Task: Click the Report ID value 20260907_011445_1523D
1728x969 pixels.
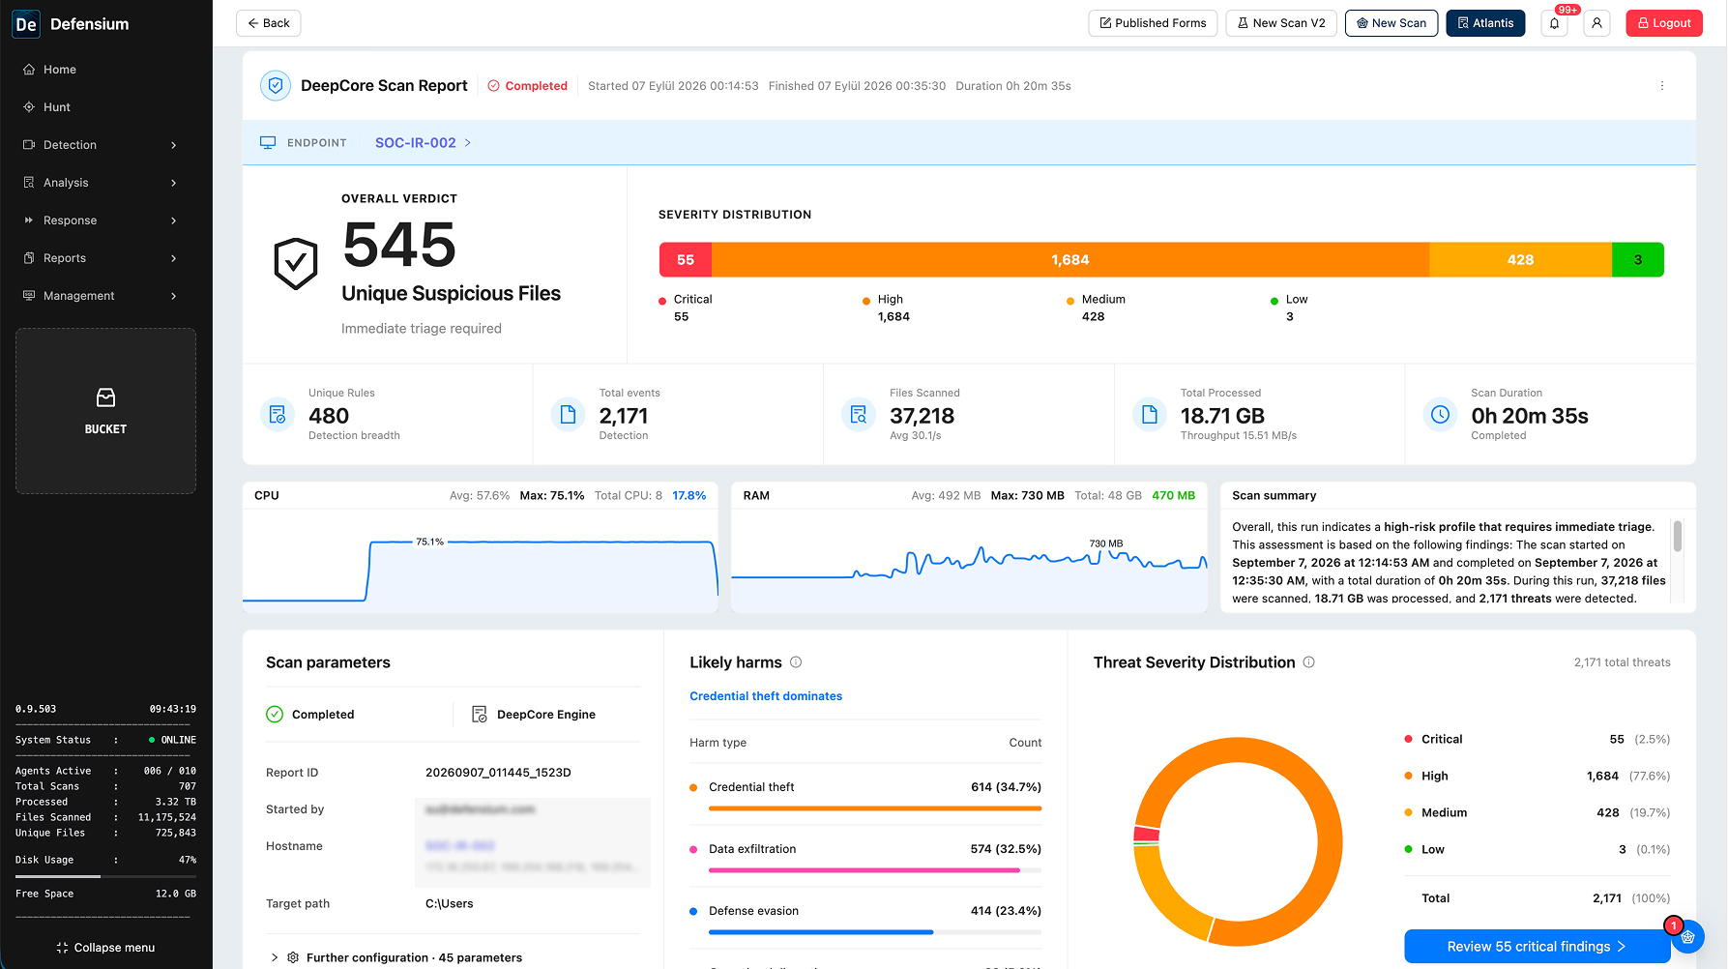Action: tap(498, 773)
